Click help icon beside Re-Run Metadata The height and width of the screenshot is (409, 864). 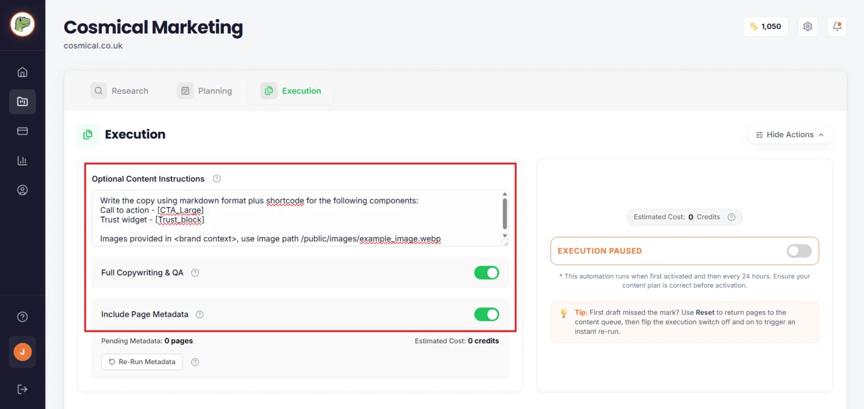pyautogui.click(x=195, y=362)
